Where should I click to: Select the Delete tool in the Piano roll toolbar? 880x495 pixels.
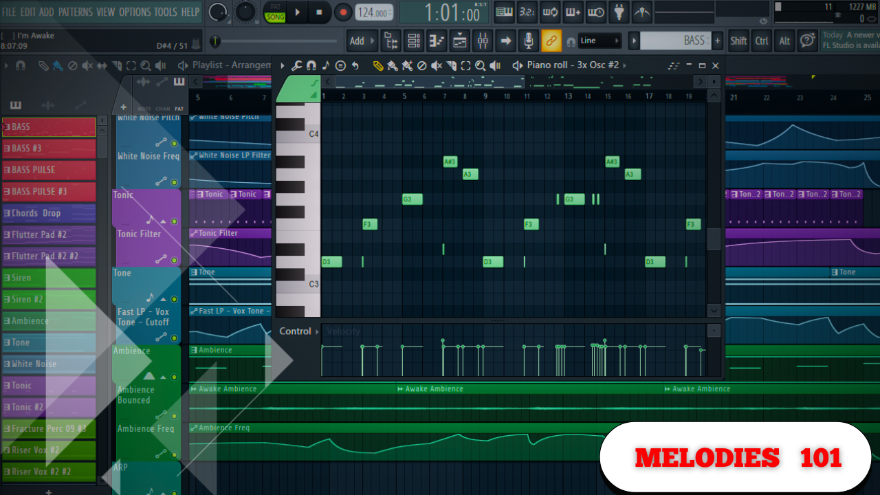click(422, 65)
